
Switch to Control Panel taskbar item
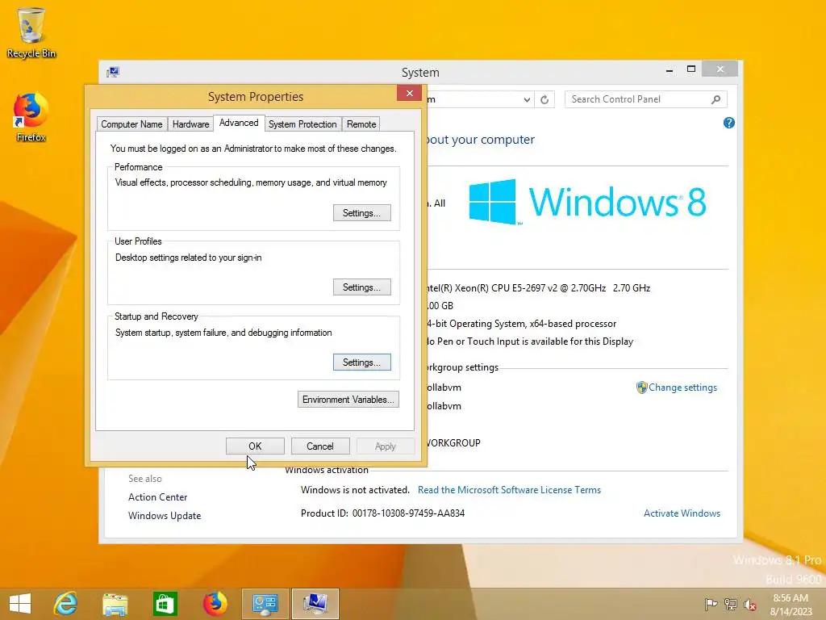(265, 604)
